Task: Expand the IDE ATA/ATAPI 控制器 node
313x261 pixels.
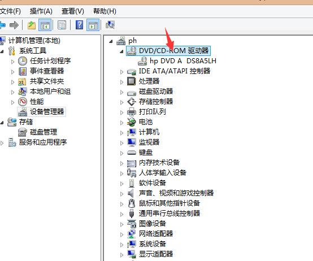Action: tap(121, 72)
